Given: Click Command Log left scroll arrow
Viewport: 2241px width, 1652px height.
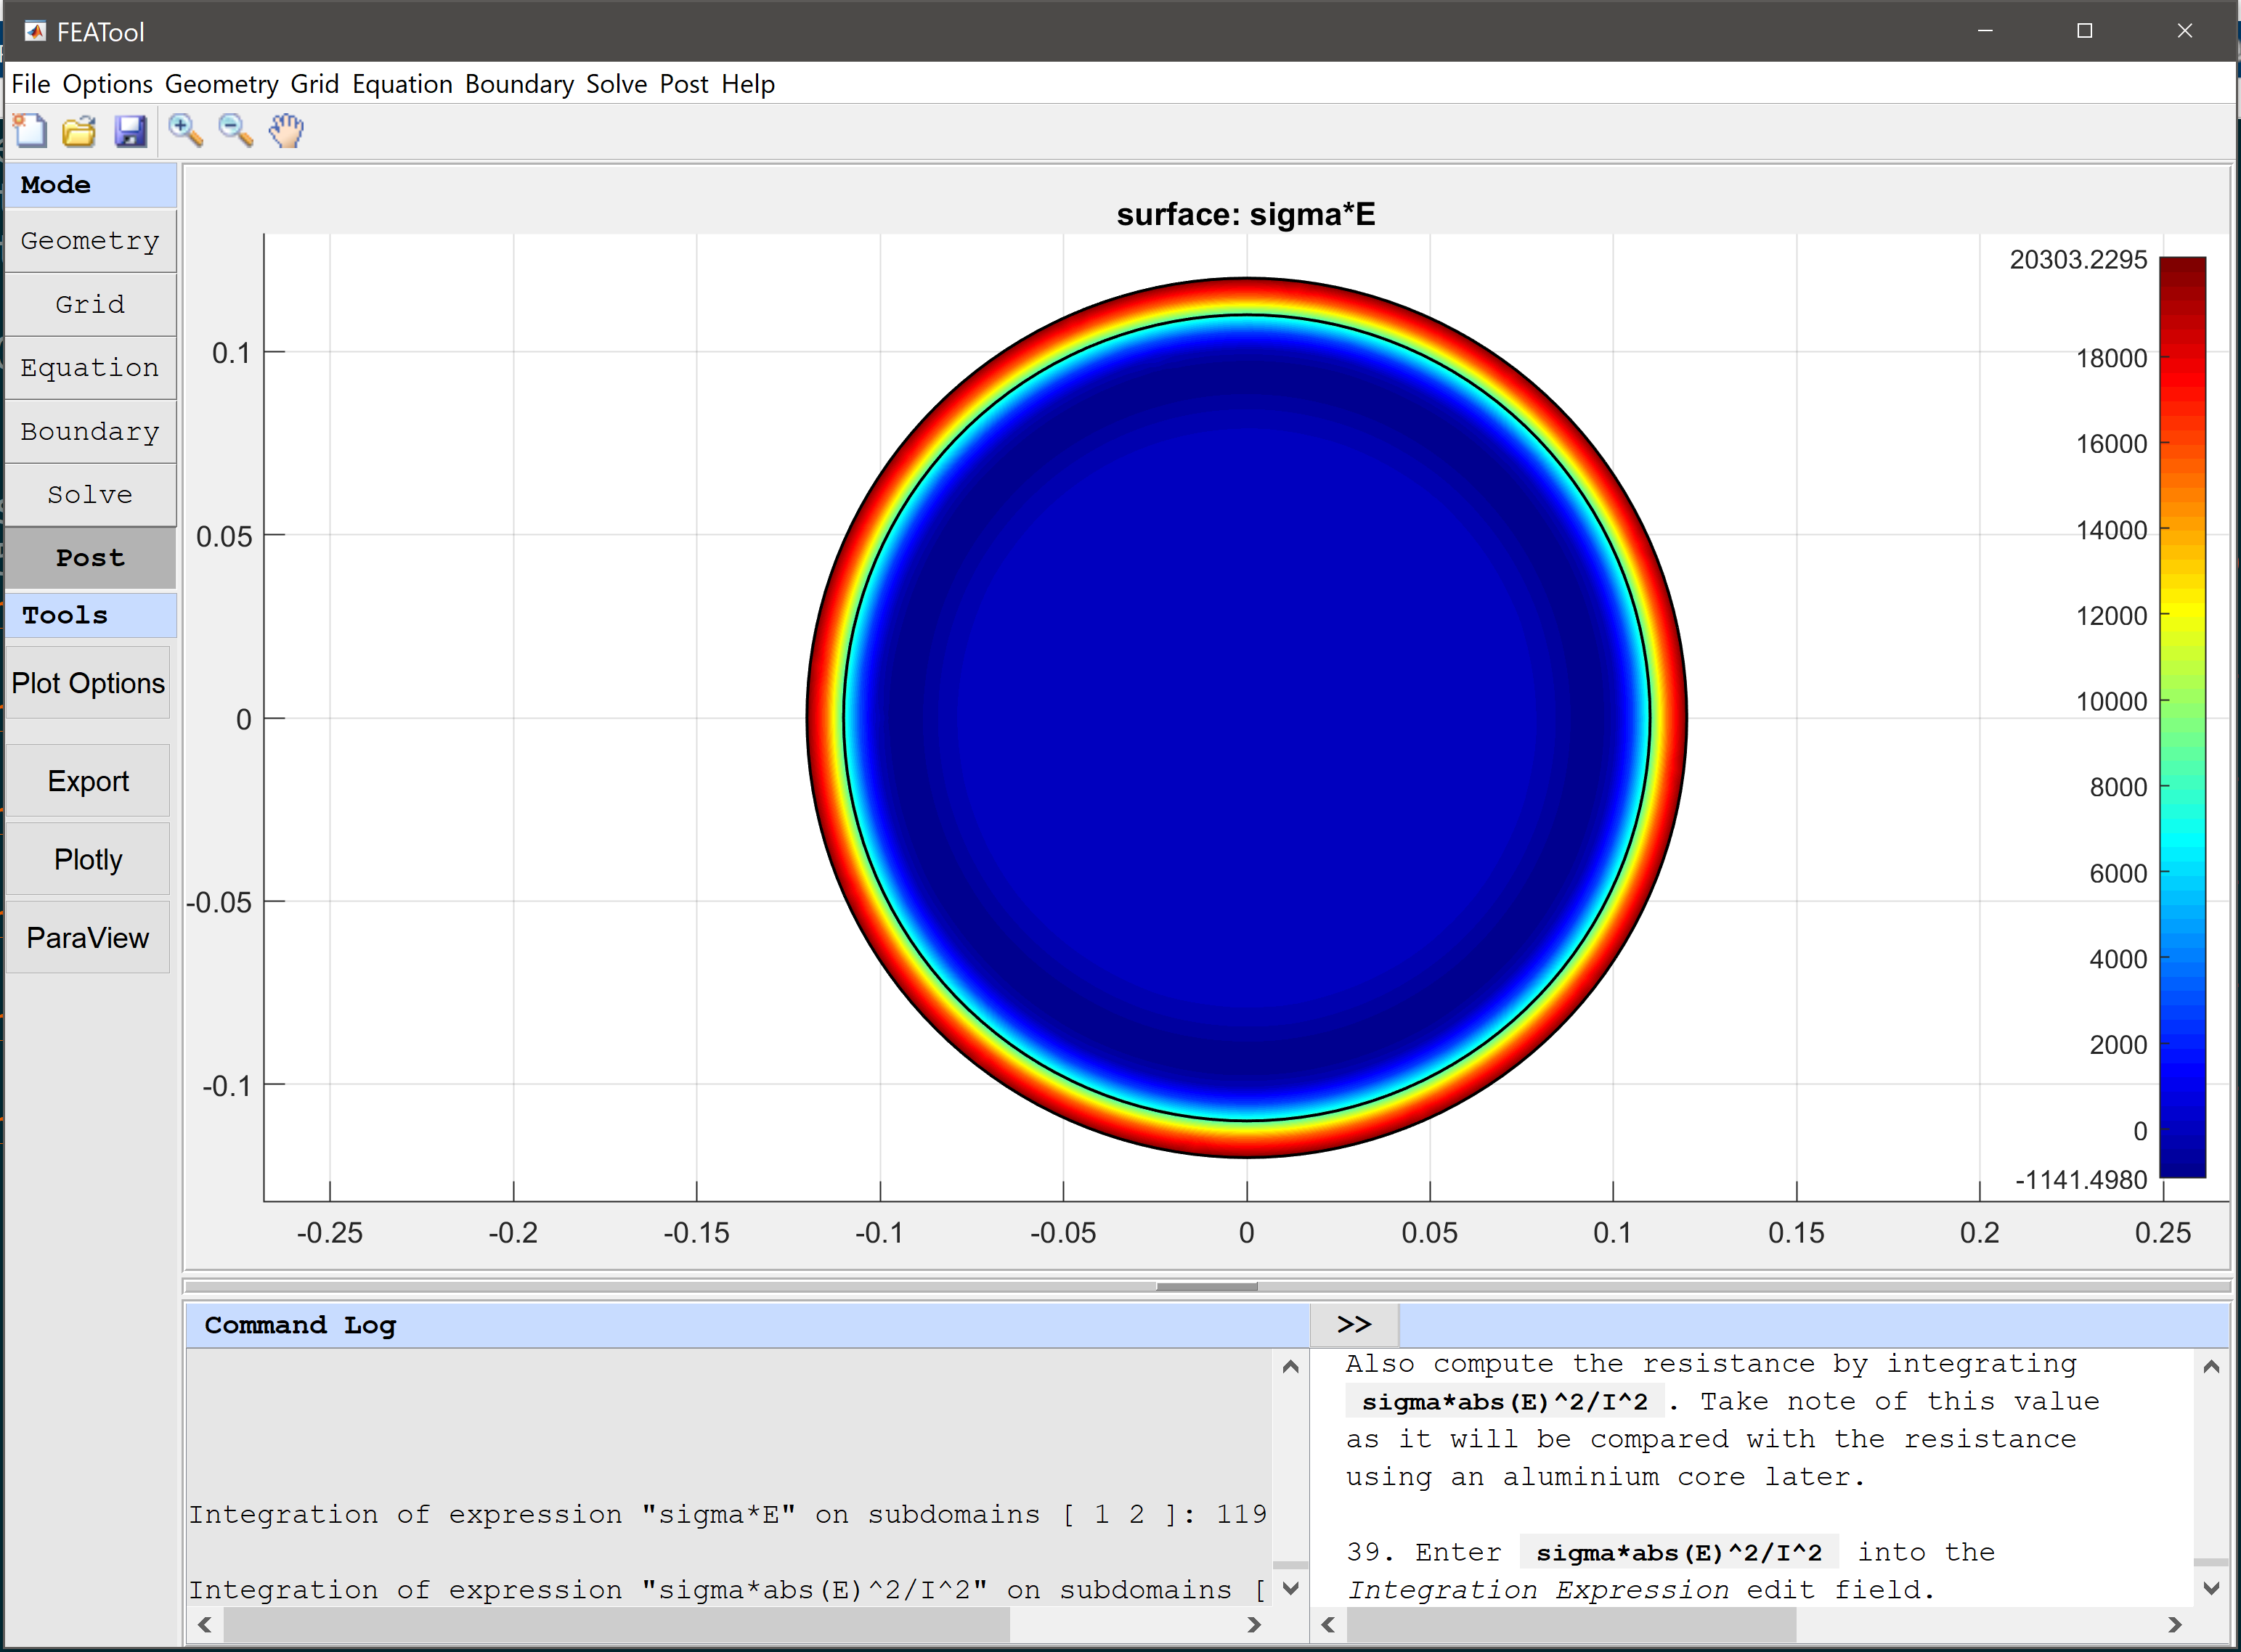Looking at the screenshot, I should (205, 1625).
